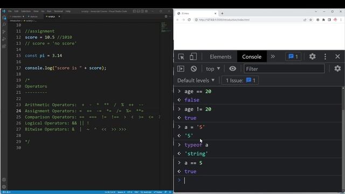Expand more DevTools tabs chevron

(273, 57)
